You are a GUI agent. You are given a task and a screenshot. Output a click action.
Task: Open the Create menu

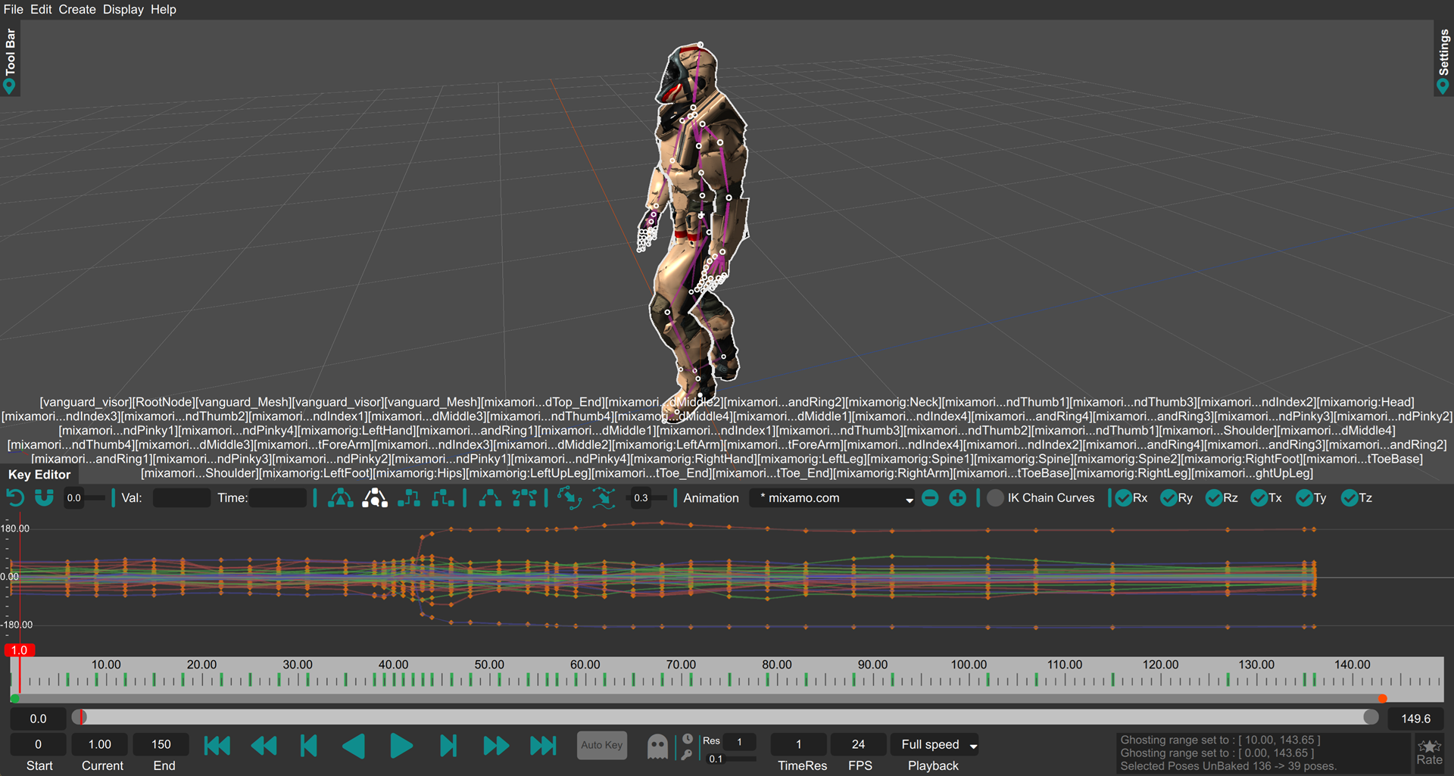pos(77,9)
